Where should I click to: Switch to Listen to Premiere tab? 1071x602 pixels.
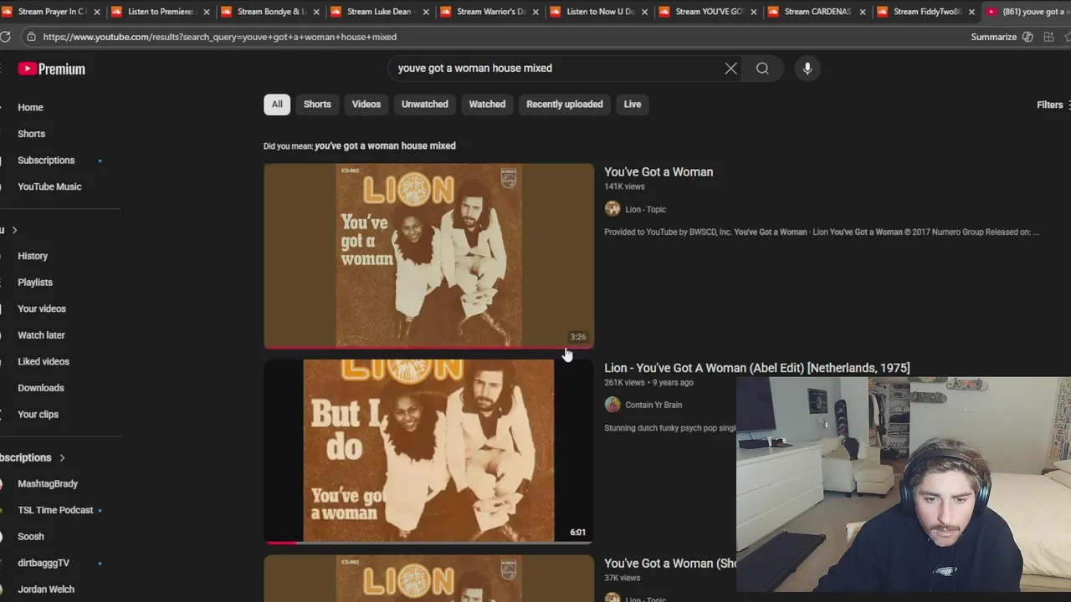coord(159,12)
